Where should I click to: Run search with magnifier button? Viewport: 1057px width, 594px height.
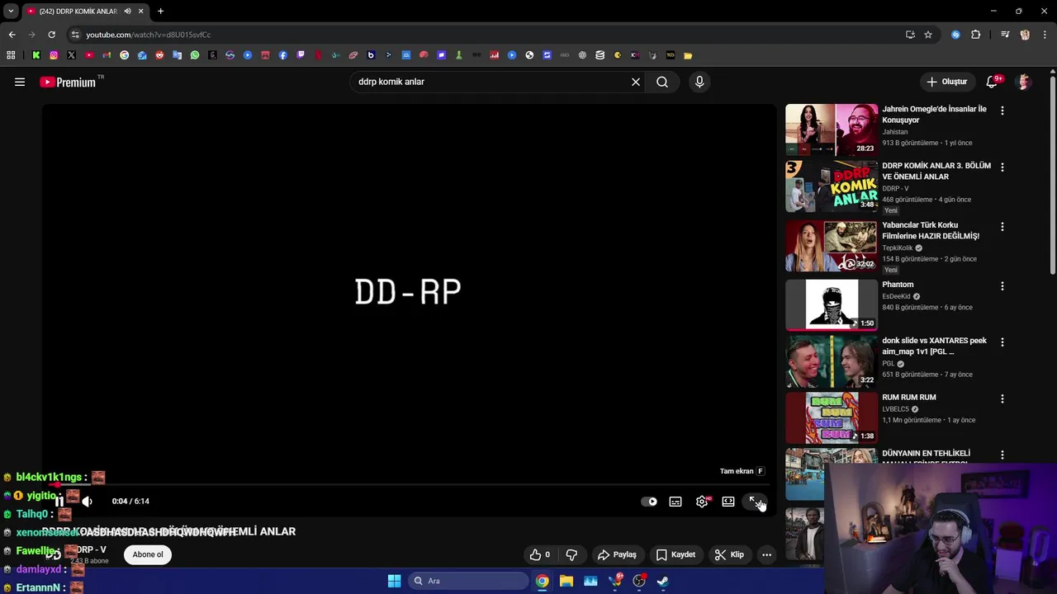tap(662, 82)
